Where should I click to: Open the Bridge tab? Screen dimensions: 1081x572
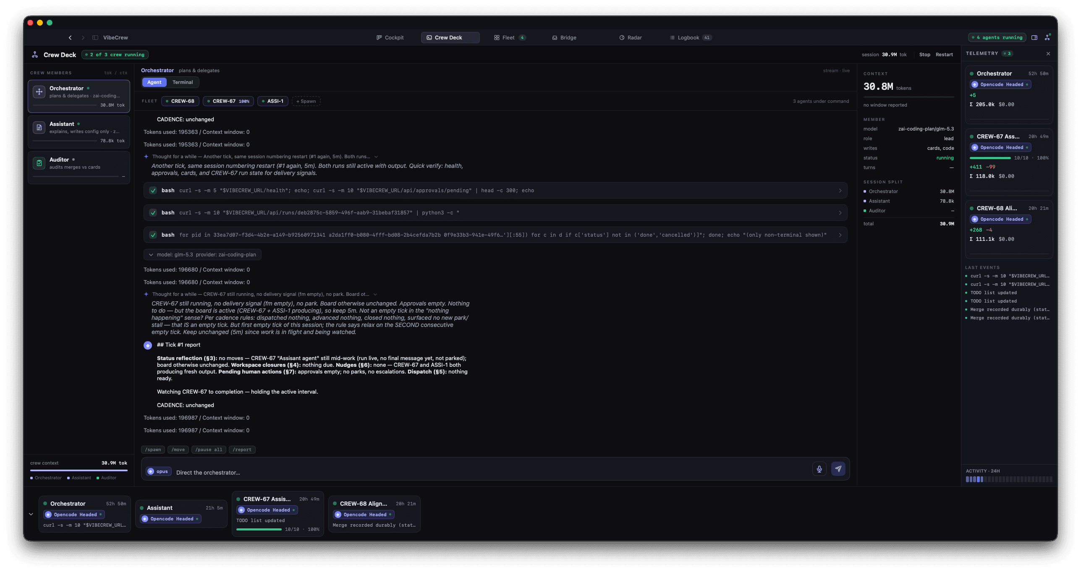point(564,38)
